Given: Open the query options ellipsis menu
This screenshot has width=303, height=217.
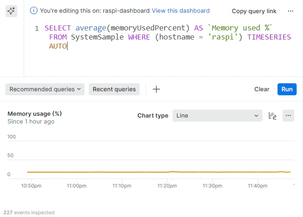Looking at the screenshot, I should 290,11.
